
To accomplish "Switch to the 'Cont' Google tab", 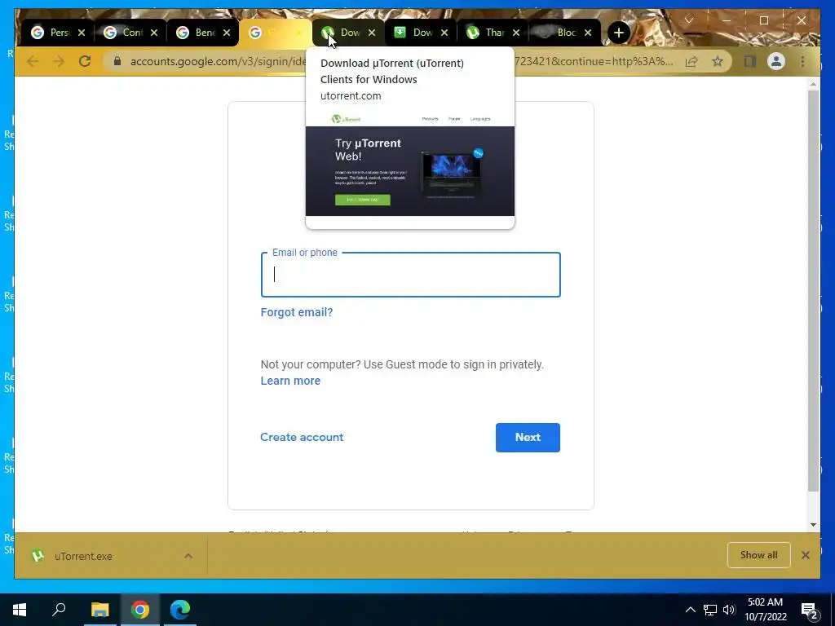I will pos(124,33).
